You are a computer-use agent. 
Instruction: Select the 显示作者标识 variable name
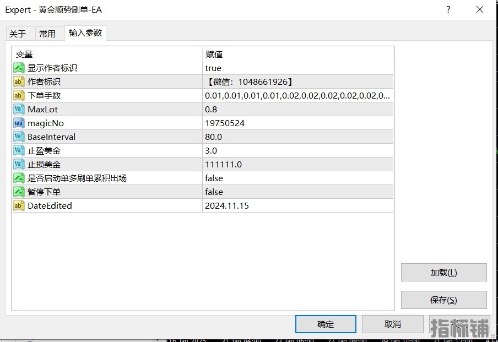click(x=52, y=68)
